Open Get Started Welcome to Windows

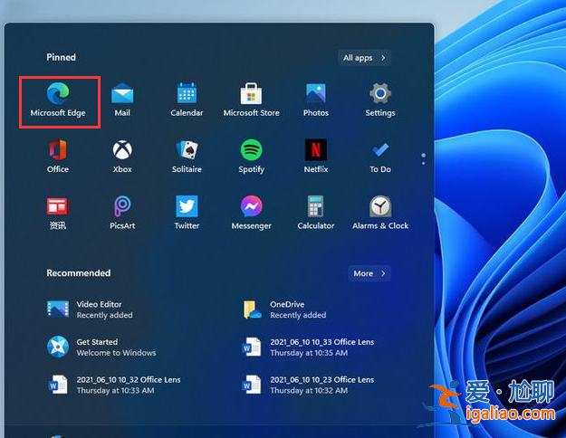tap(101, 348)
